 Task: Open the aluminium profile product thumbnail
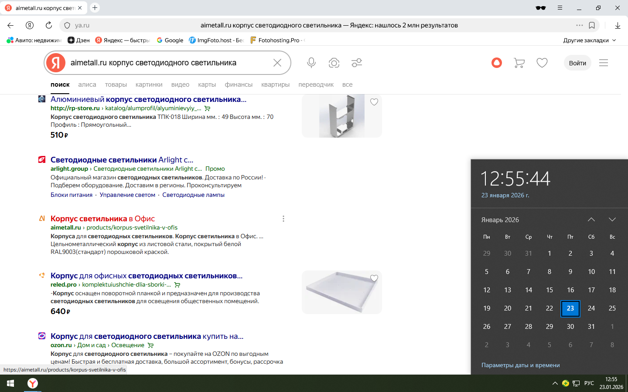342,116
